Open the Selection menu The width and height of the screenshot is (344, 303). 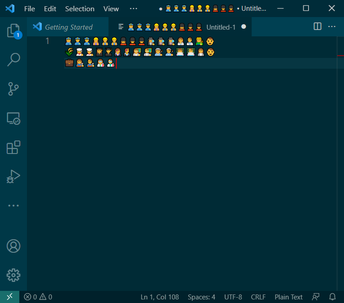[79, 9]
